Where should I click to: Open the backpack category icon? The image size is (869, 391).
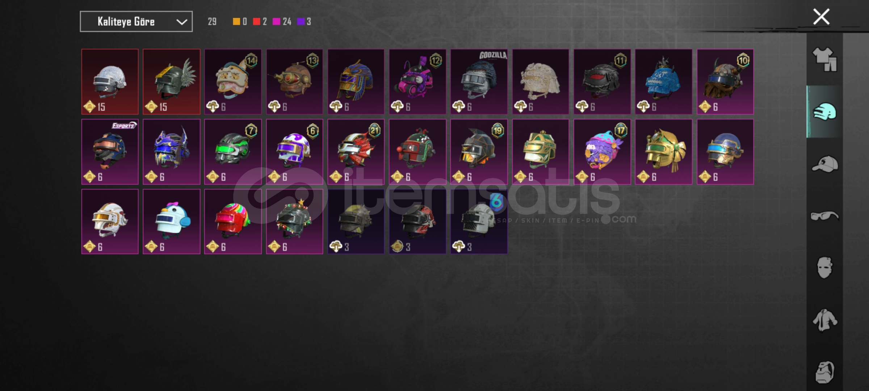pos(825,372)
